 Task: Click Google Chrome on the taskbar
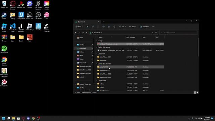coord(33,118)
